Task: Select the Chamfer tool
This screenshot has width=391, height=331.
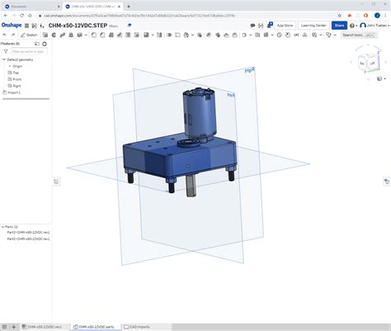Action: point(102,35)
